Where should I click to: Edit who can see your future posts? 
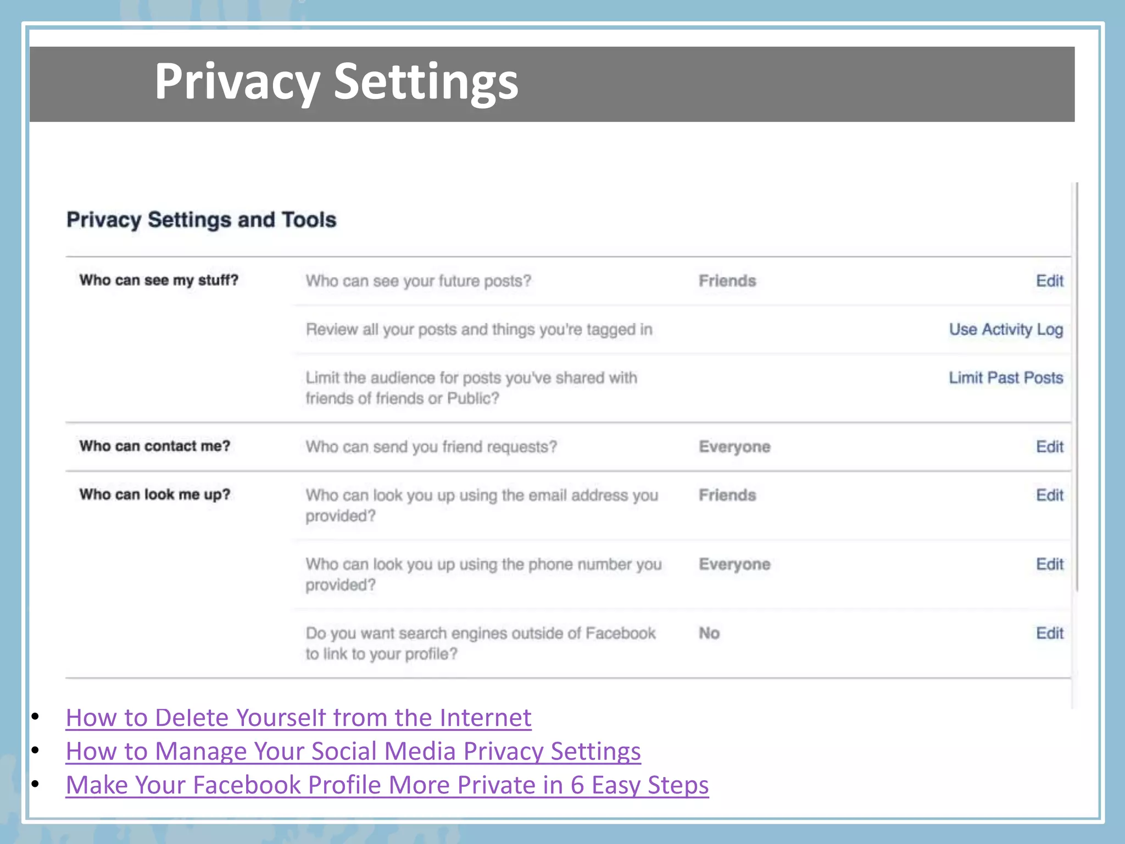[1049, 281]
